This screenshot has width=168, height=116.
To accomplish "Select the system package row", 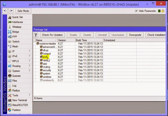I will pyautogui.click(x=99, y=73).
